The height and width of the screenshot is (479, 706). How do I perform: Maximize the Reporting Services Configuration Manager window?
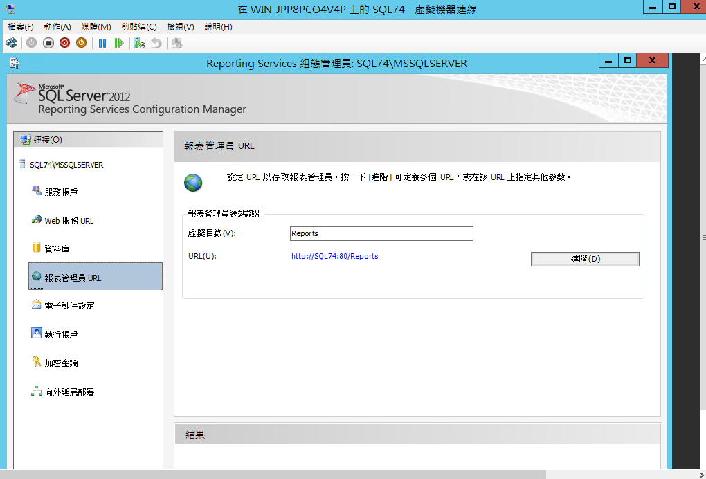point(627,60)
